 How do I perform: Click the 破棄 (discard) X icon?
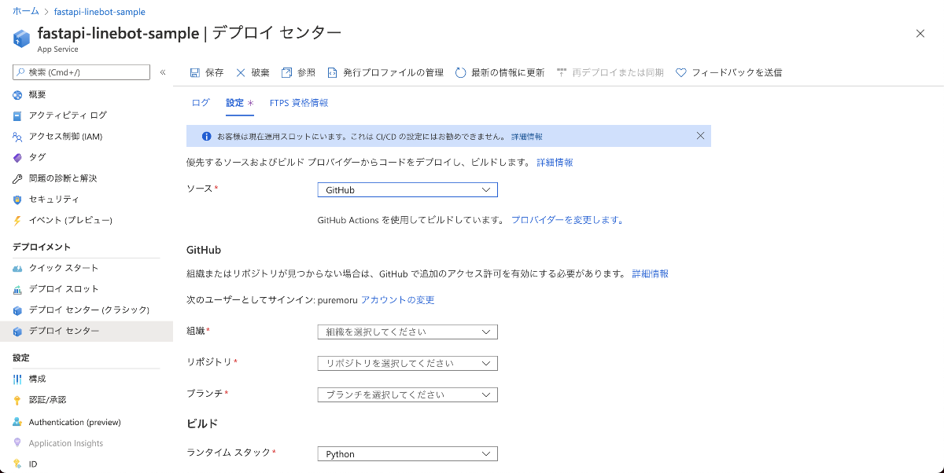[x=241, y=72]
